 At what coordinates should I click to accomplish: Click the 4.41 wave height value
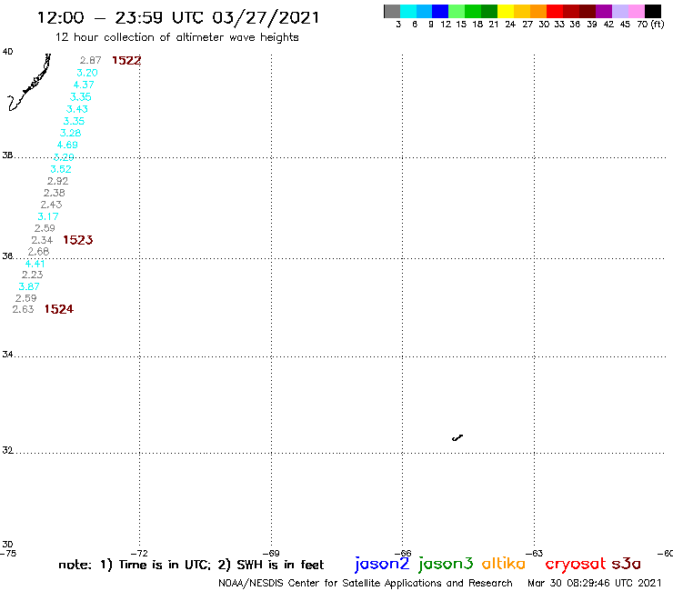click(35, 264)
